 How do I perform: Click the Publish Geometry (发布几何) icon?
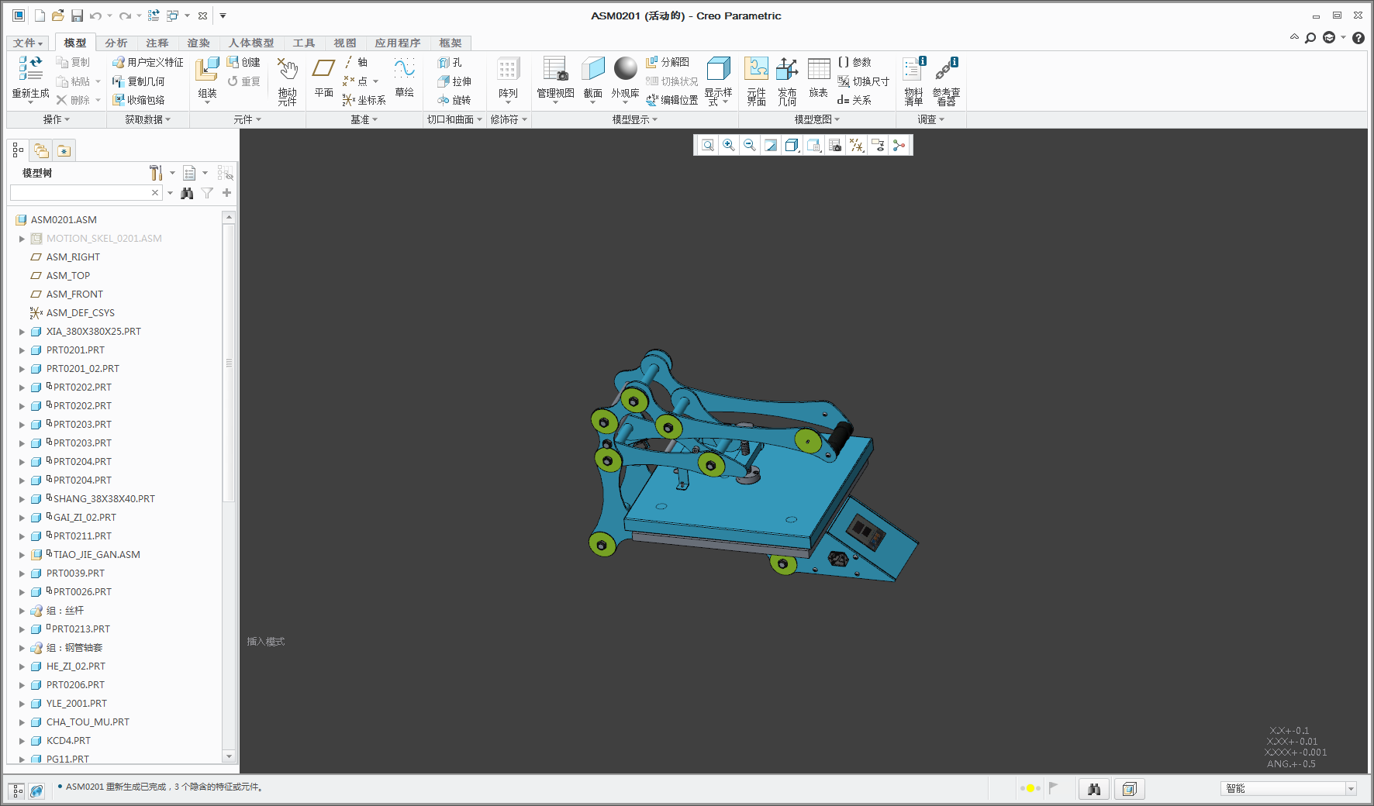[787, 68]
